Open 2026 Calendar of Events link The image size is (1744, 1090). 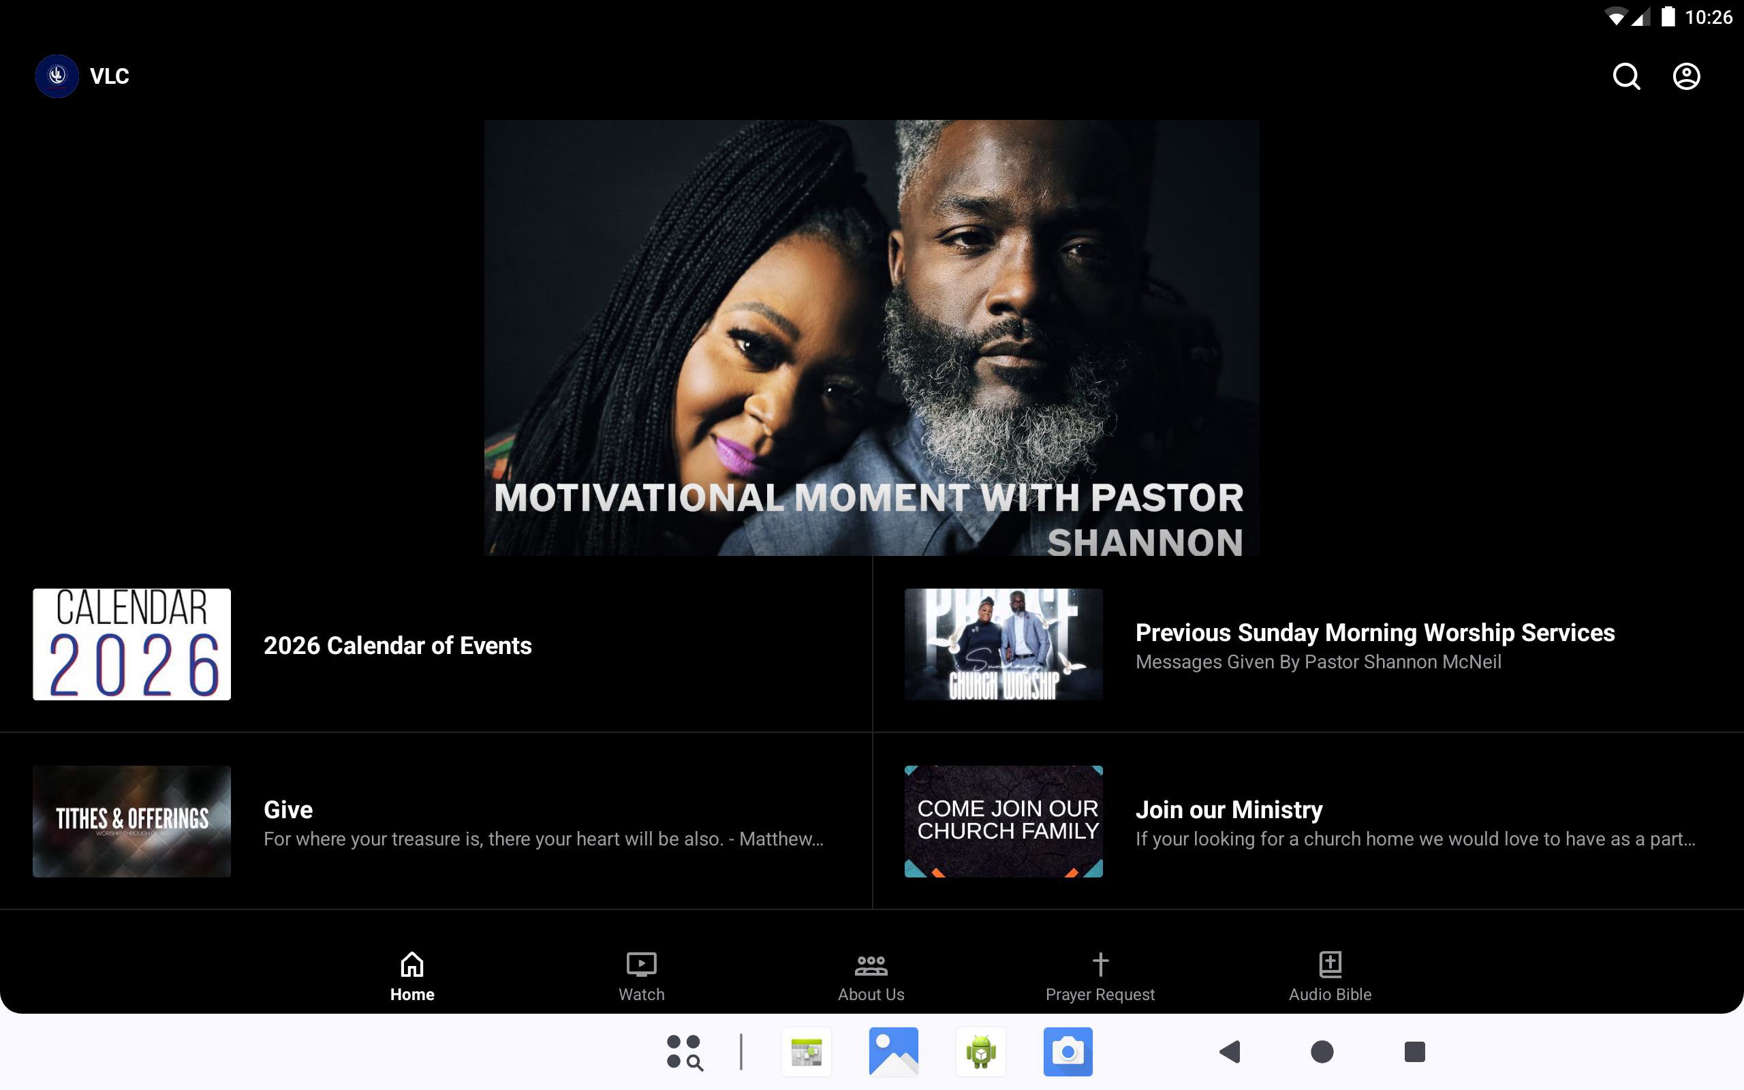point(397,645)
